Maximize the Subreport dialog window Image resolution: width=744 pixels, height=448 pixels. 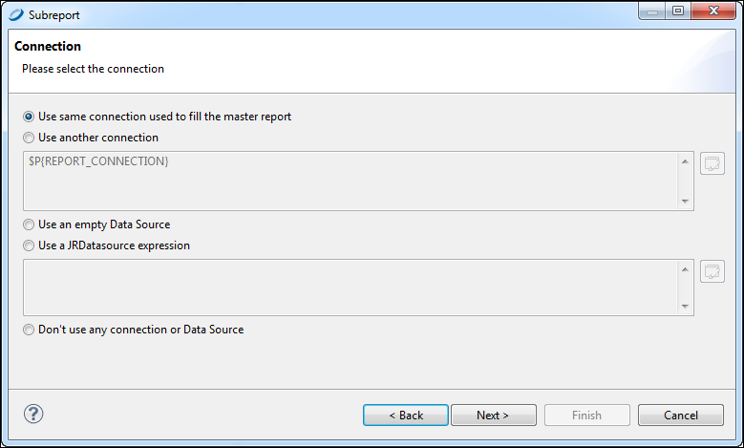click(678, 11)
